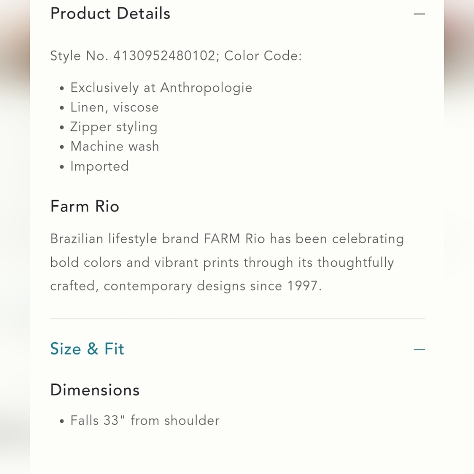This screenshot has height=474, width=474.
Task: Click the Linen, viscose bullet item
Action: point(114,108)
